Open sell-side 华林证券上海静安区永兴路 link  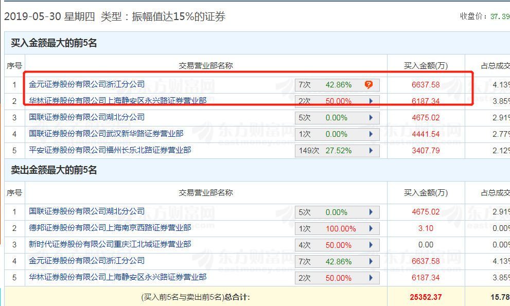pos(118,277)
